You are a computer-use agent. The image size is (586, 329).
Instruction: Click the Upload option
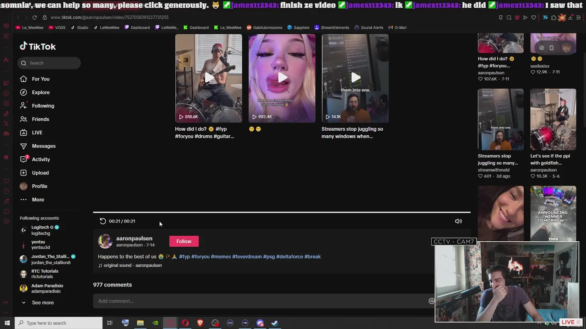34,173
